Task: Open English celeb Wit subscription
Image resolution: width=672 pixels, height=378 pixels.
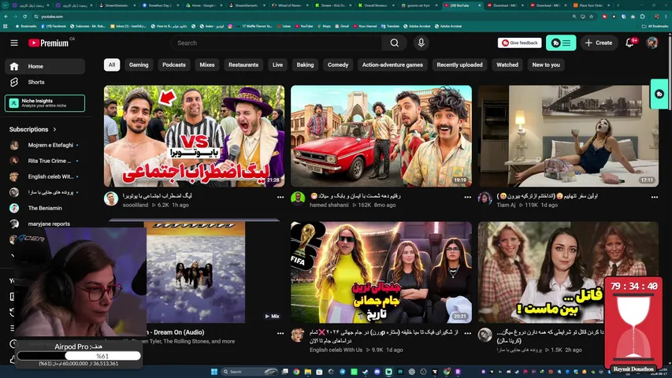Action: (x=45, y=176)
